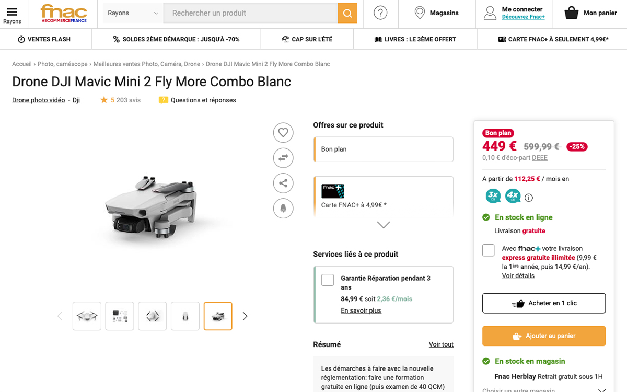Go to Accueil breadcrumb
The width and height of the screenshot is (627, 392).
[x=22, y=64]
